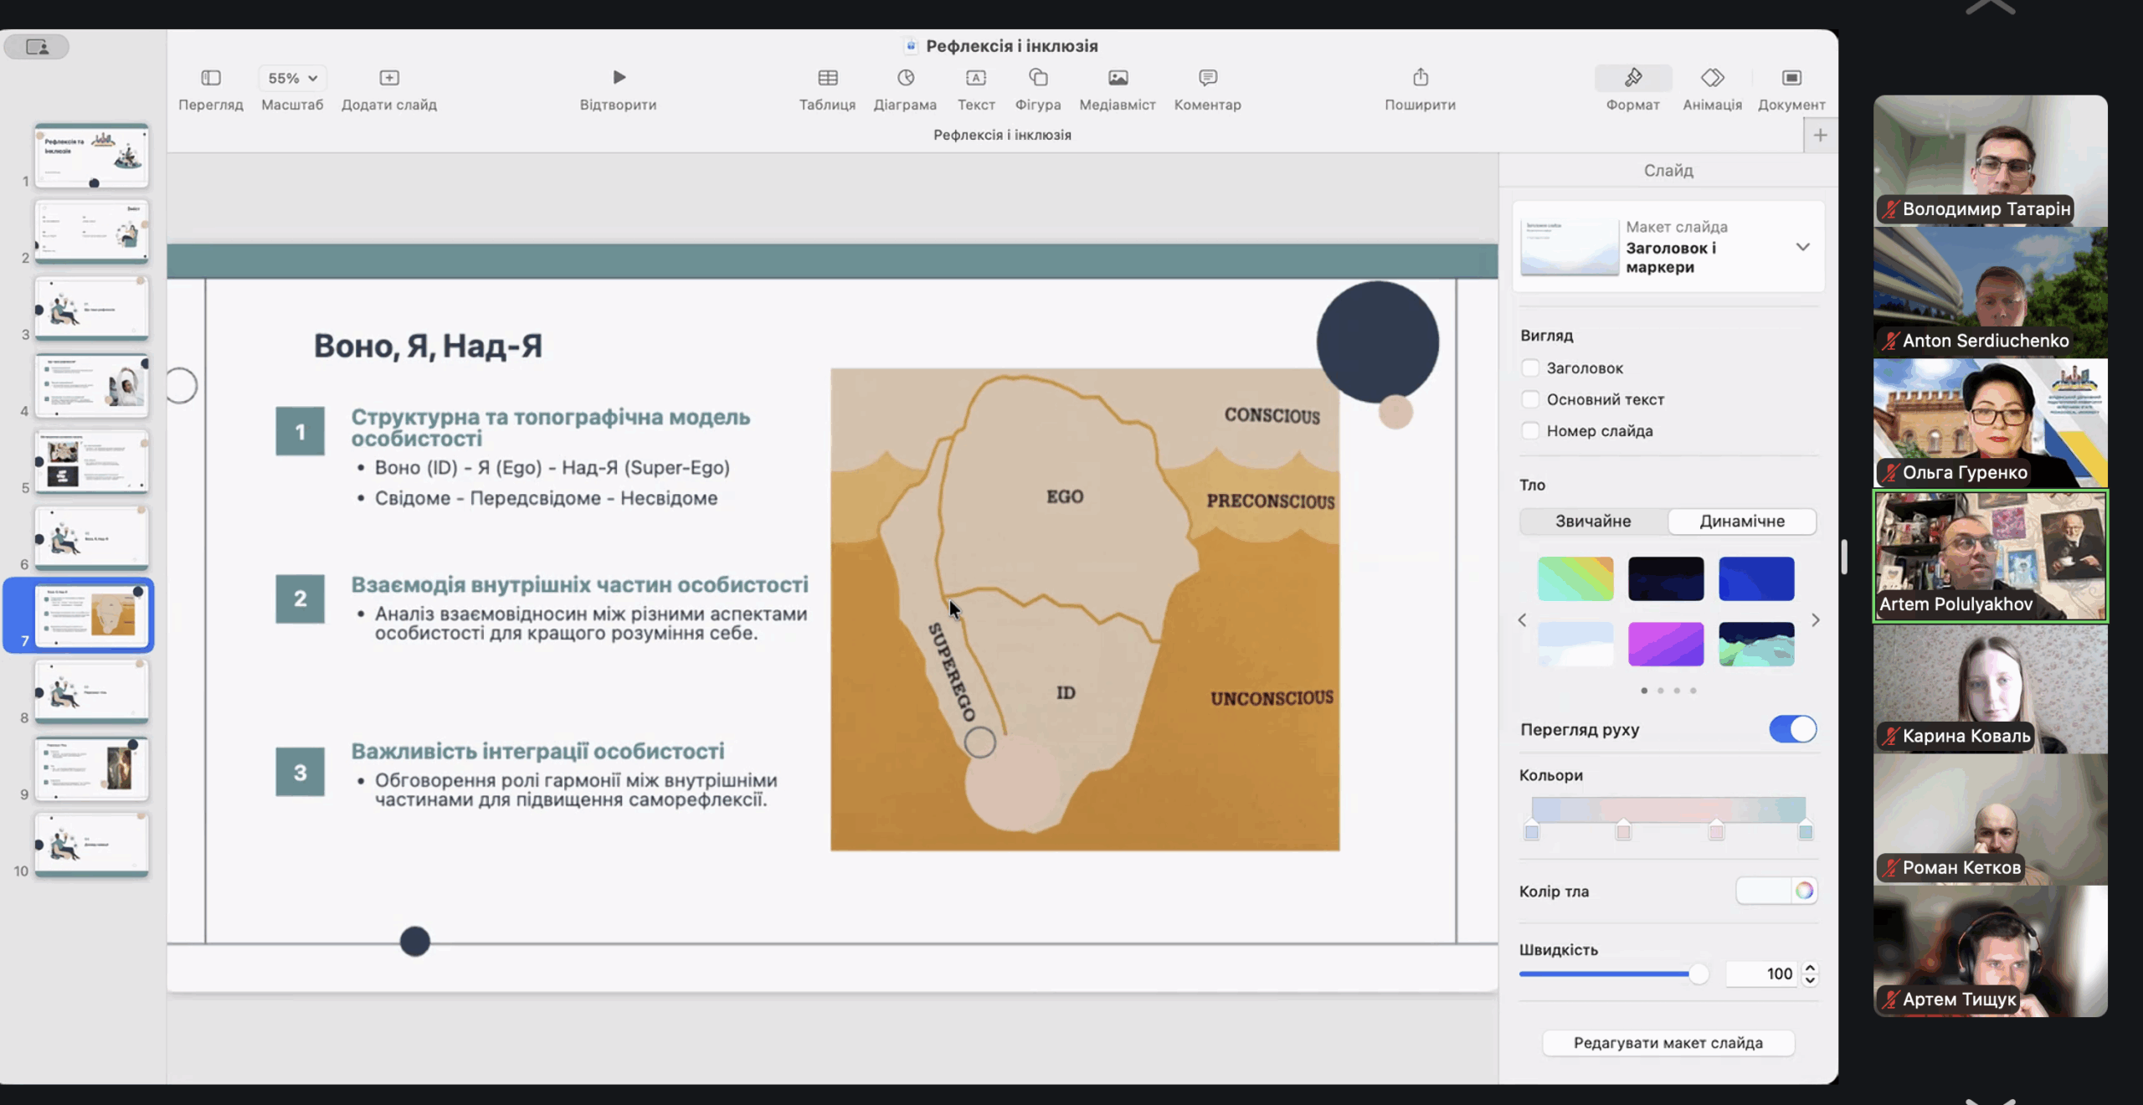Click the Share (Поширити) icon
Viewport: 2143px width, 1105px height.
1420,78
